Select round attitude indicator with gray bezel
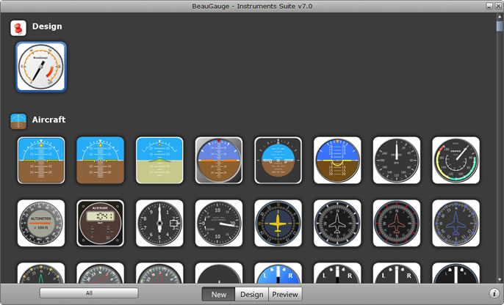This screenshot has height=305, width=504. pos(219,161)
